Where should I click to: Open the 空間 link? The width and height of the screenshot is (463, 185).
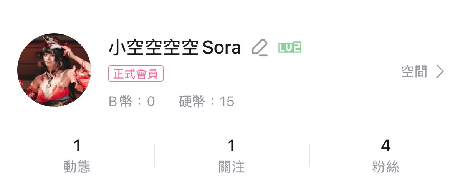pyautogui.click(x=414, y=72)
